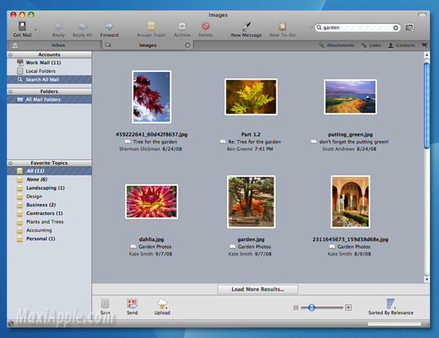Click the Forward arrow icon
The height and width of the screenshot is (338, 439).
[x=109, y=26]
